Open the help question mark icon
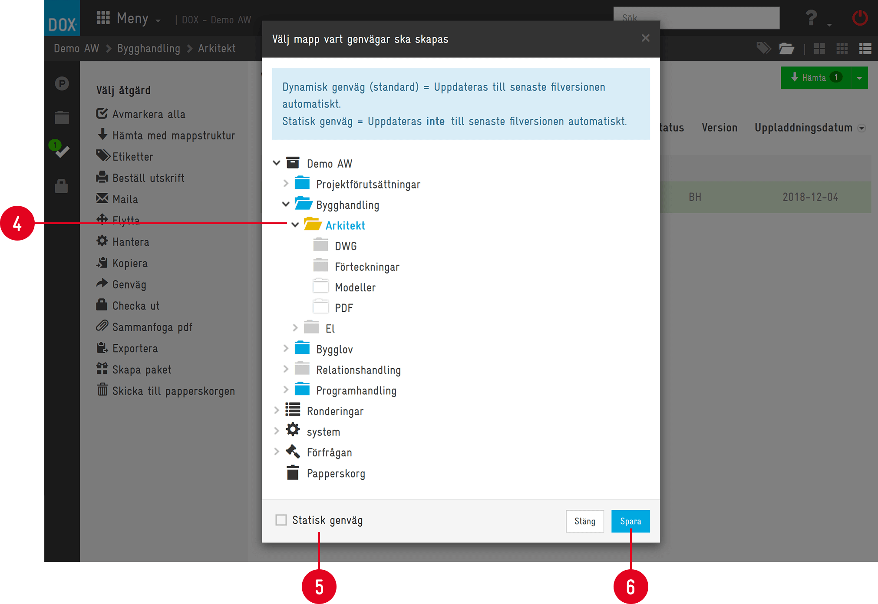The width and height of the screenshot is (878, 604). pos(811,18)
